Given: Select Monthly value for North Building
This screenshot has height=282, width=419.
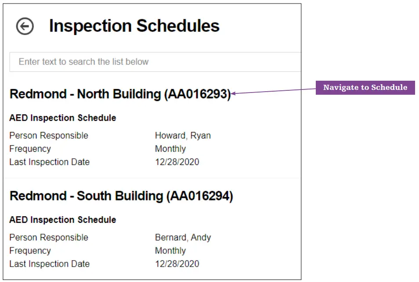Looking at the screenshot, I should click(x=170, y=149).
